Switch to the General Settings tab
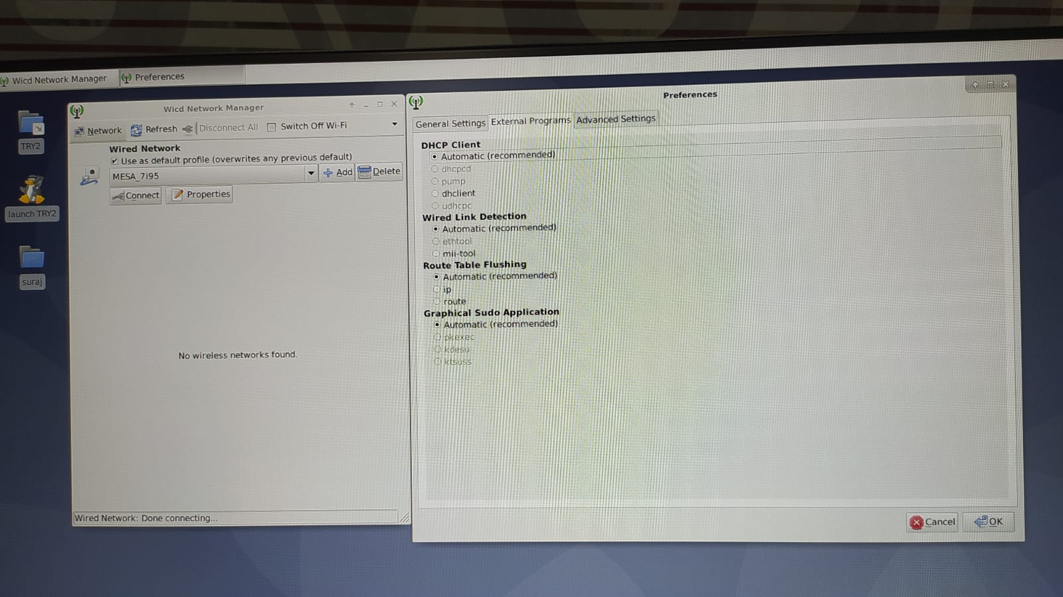 coord(450,124)
